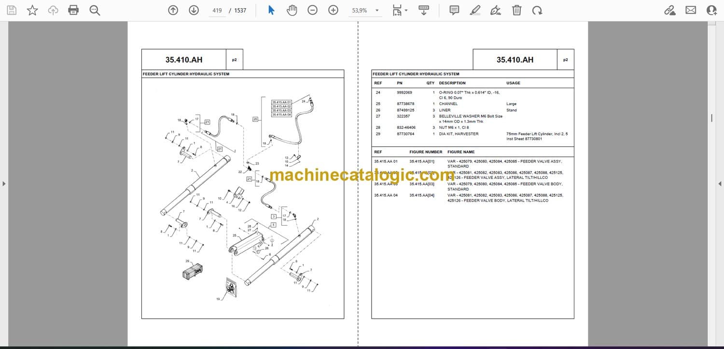Viewport: 724px width, 349px height.
Task: Select the Highlight text pen tool
Action: click(x=475, y=10)
